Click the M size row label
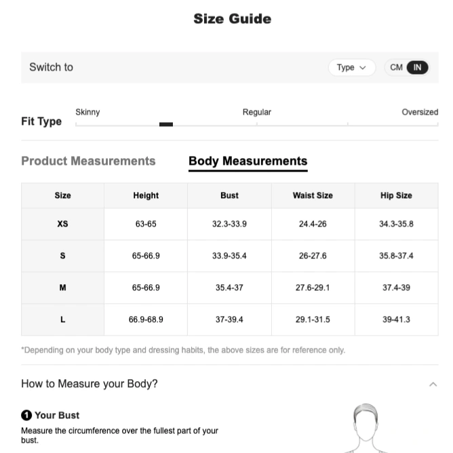This screenshot has height=453, width=453. click(x=62, y=288)
